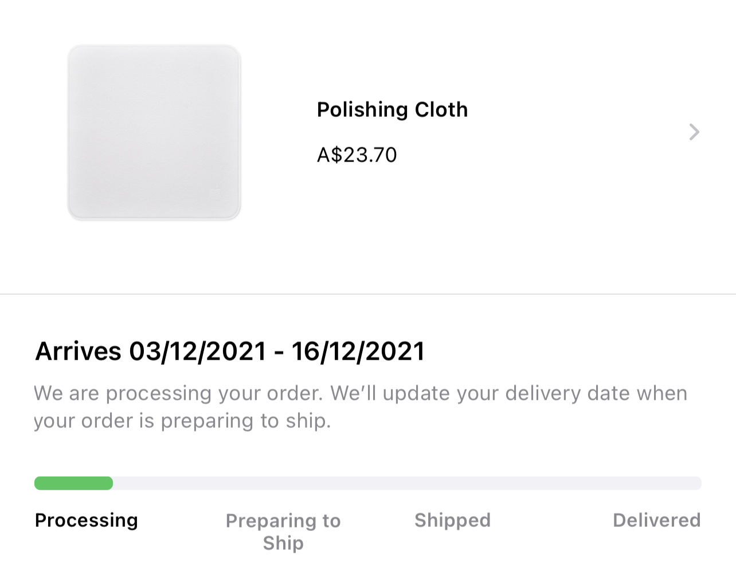Click progress bar track above Preparing to Ship
This screenshot has height=583, width=736.
coord(283,483)
